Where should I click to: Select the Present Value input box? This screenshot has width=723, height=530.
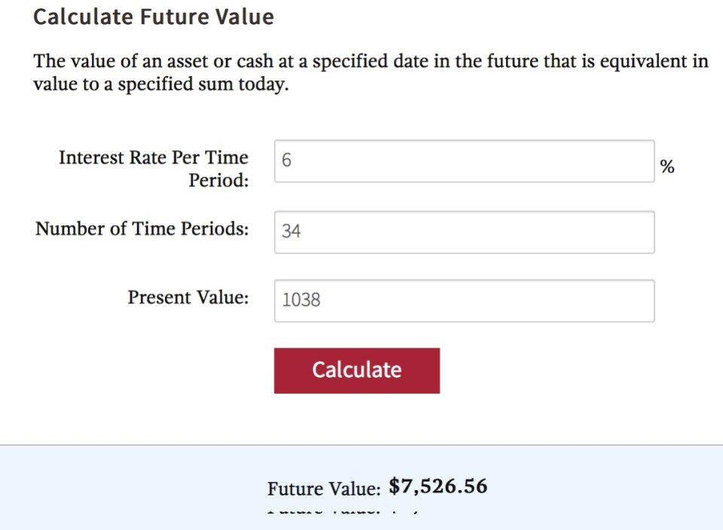[464, 300]
